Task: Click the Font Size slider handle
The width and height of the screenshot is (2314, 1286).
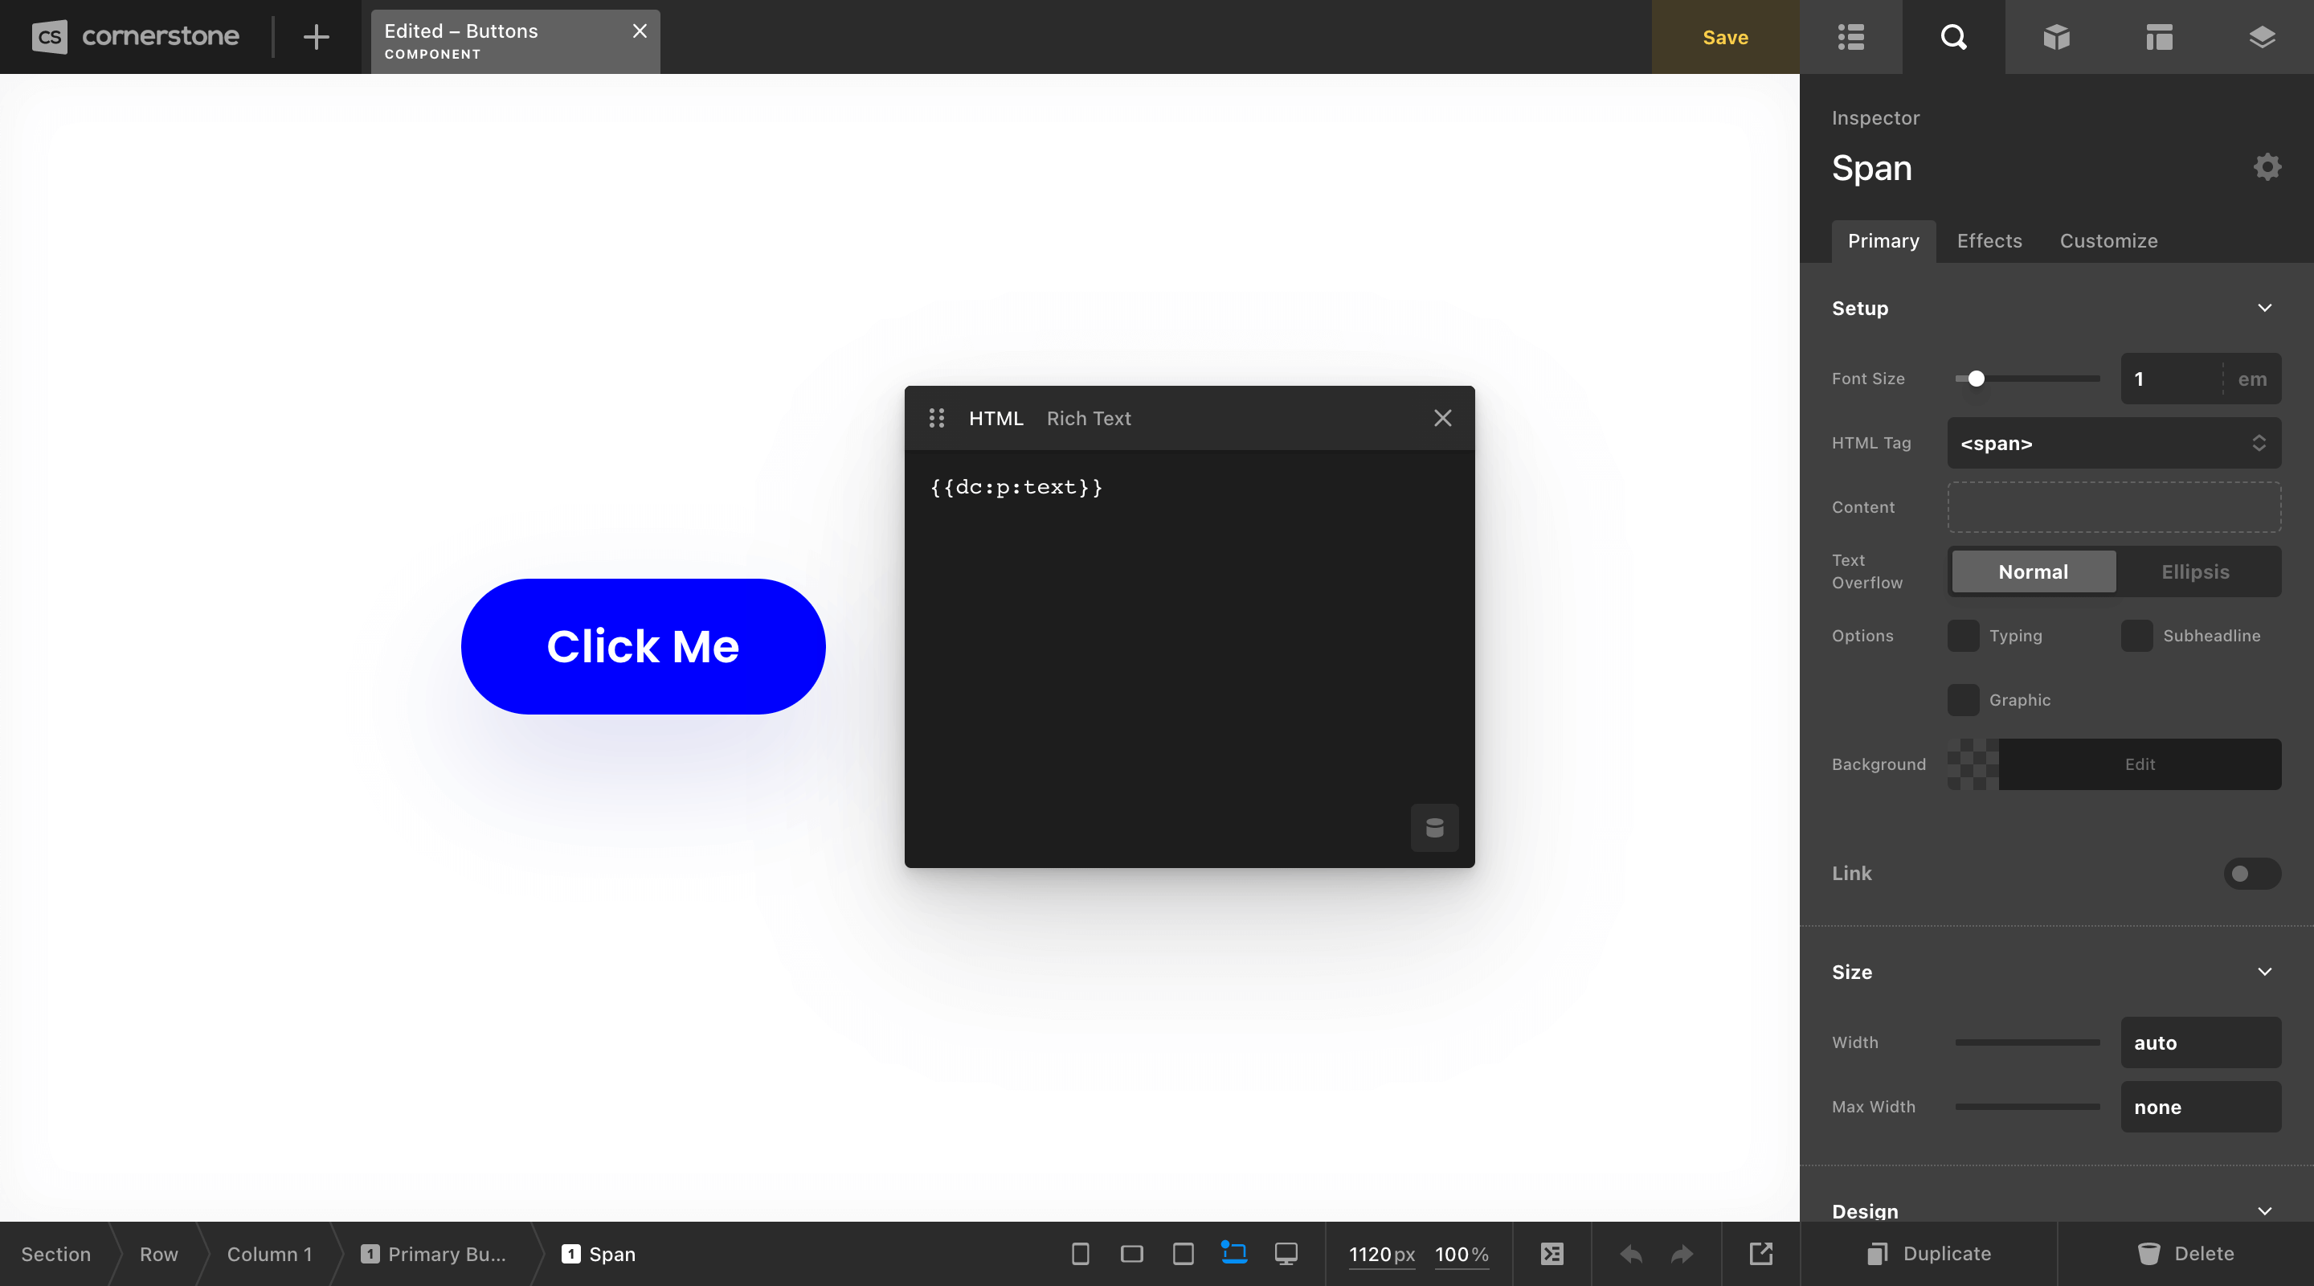Action: pos(1976,379)
